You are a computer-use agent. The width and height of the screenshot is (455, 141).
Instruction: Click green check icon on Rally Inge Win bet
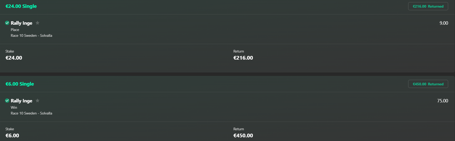point(7,101)
